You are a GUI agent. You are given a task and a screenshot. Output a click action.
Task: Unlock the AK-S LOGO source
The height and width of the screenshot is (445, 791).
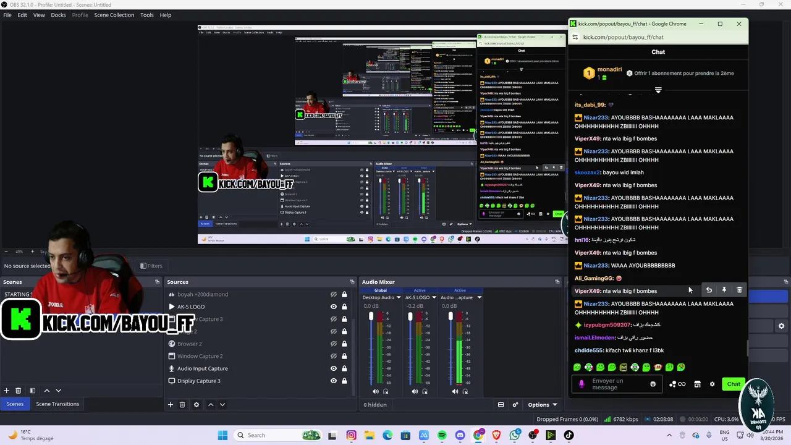point(344,307)
